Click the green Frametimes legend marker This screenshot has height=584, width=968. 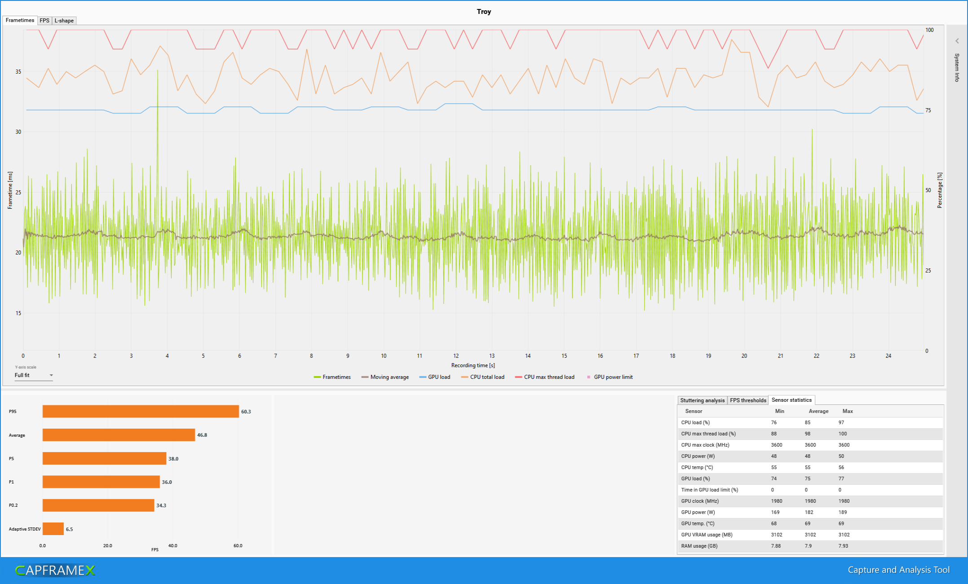(x=317, y=377)
